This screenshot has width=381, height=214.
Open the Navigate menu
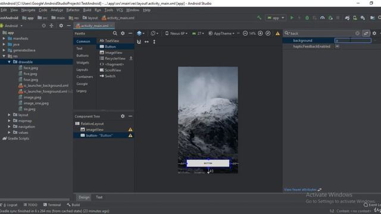coord(28,10)
